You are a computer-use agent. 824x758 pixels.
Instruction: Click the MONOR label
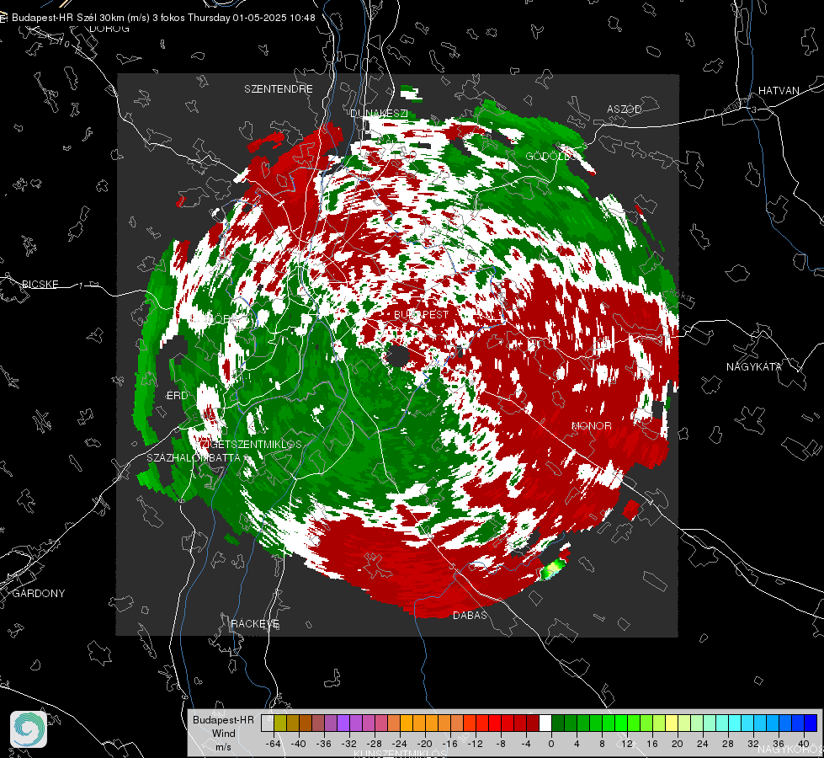click(x=592, y=425)
